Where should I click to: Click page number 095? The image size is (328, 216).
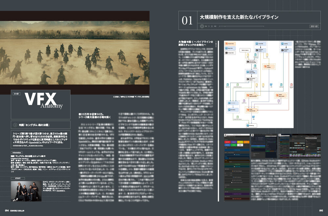[321, 210]
